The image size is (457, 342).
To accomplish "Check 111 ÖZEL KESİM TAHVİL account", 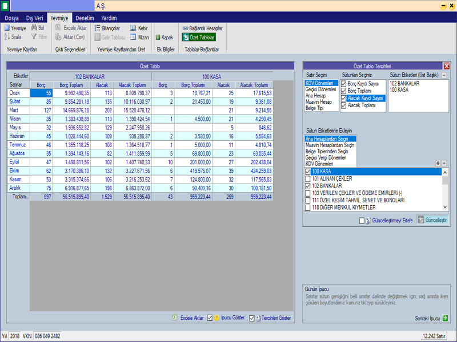I will pyautogui.click(x=307, y=201).
